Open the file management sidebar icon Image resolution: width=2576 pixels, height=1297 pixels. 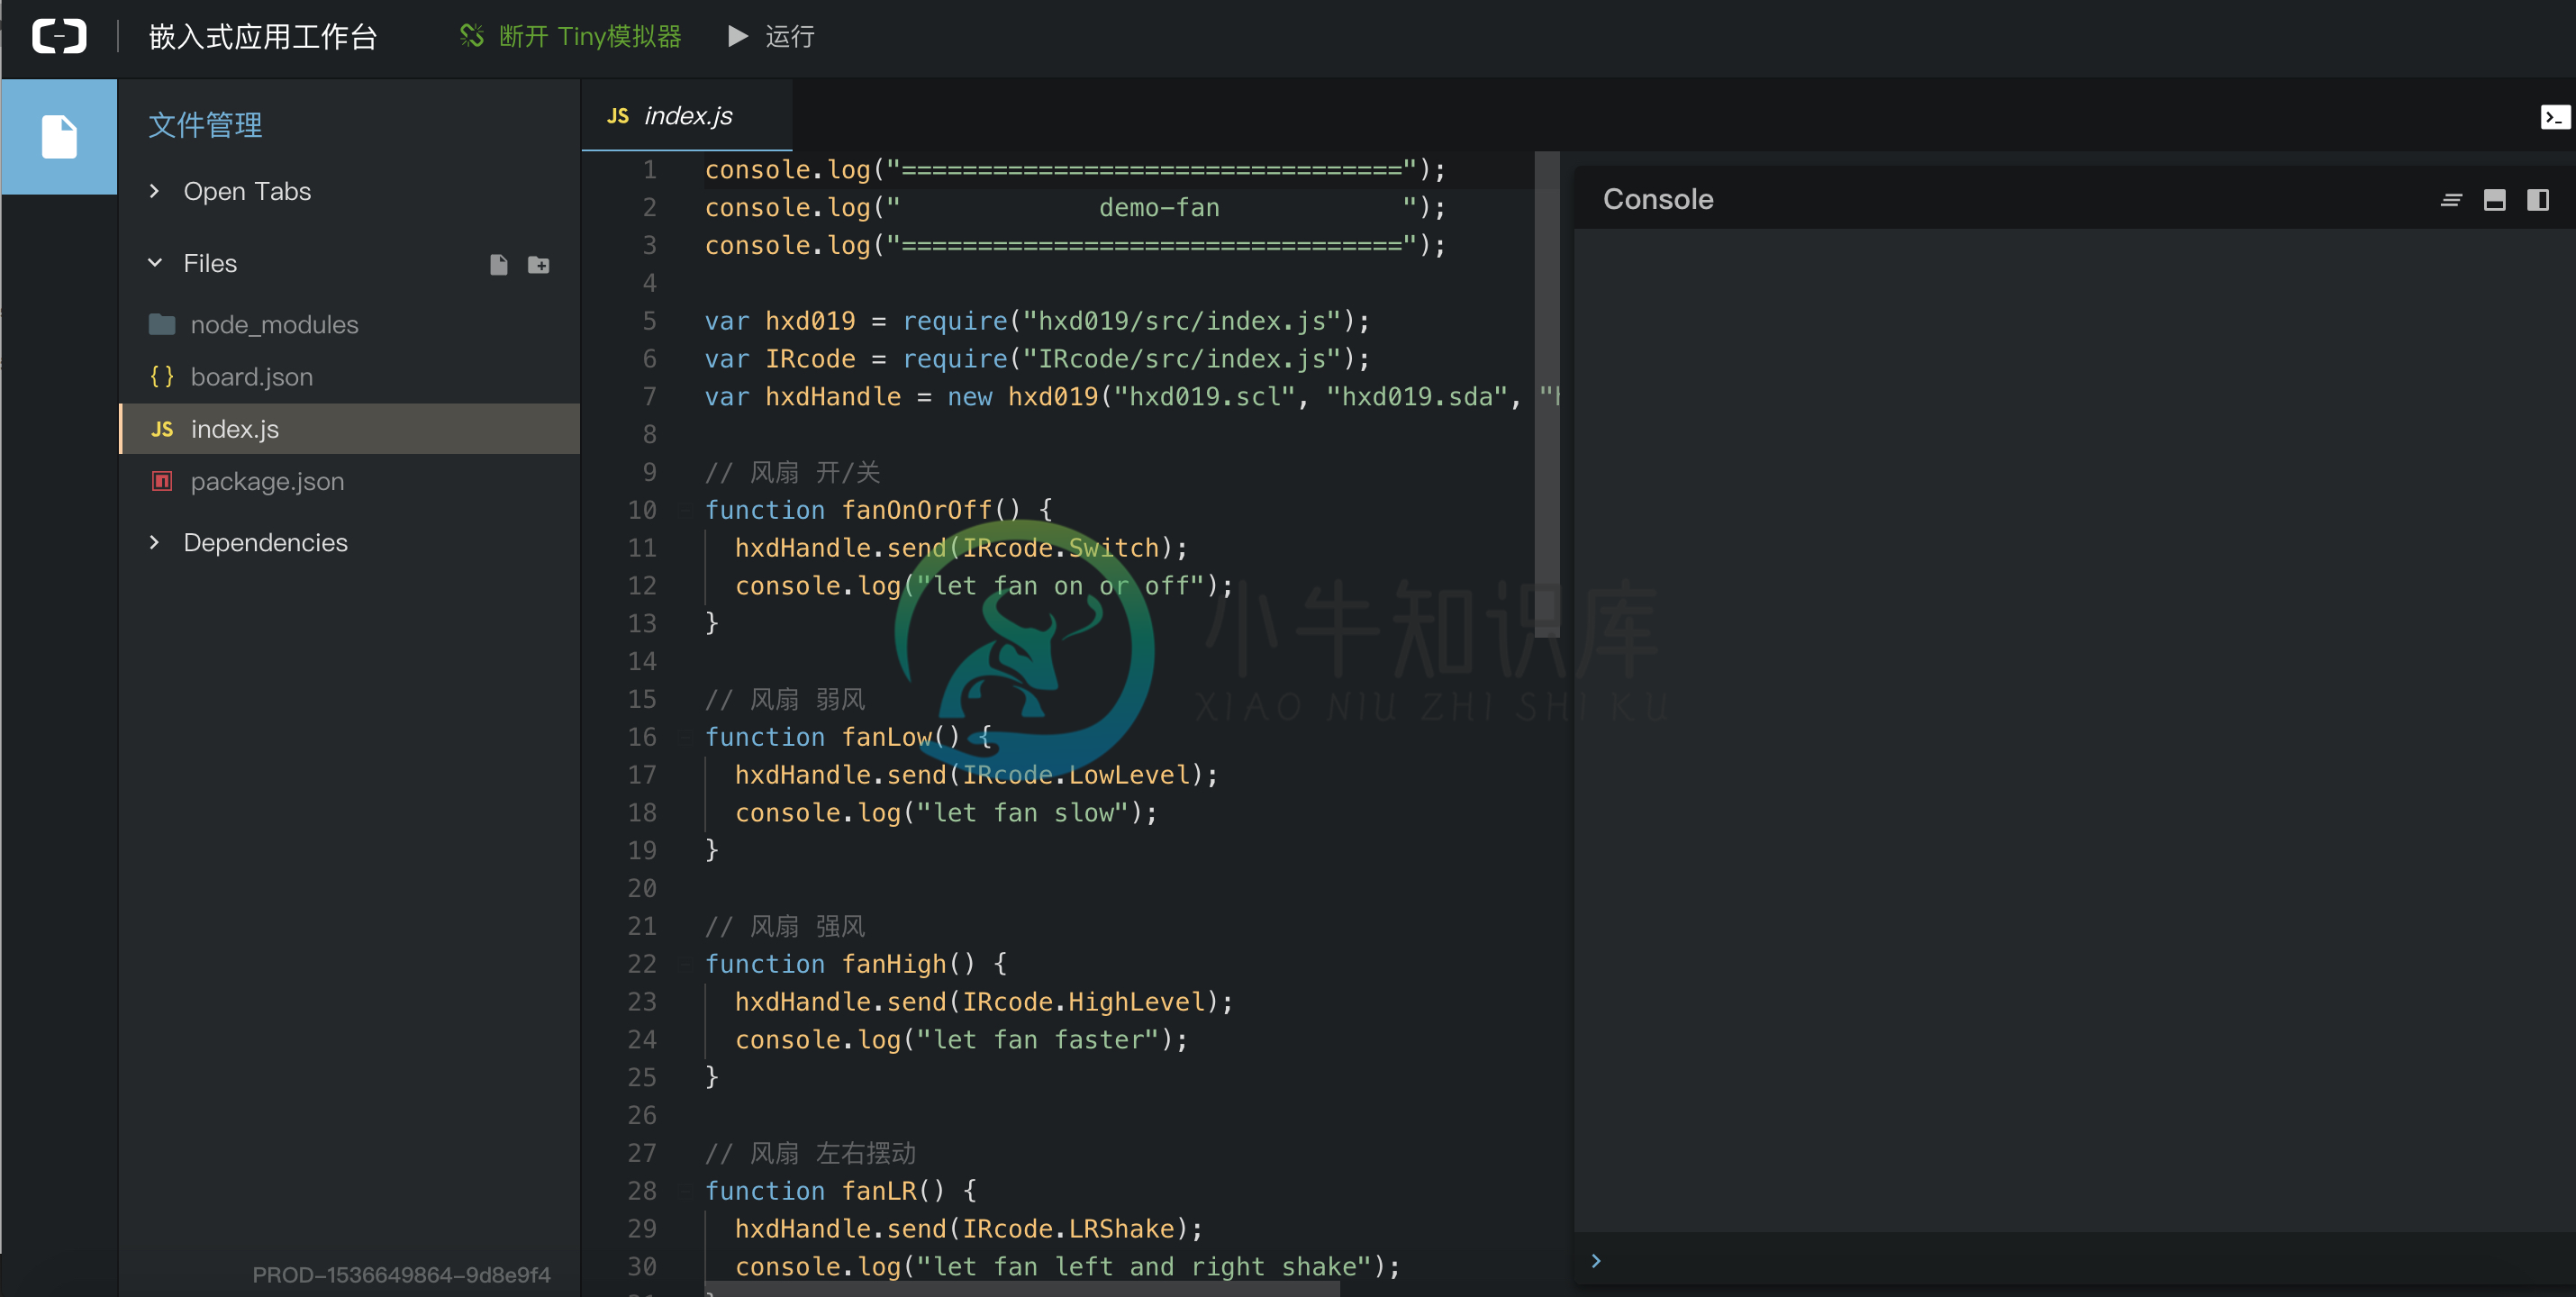tap(59, 137)
